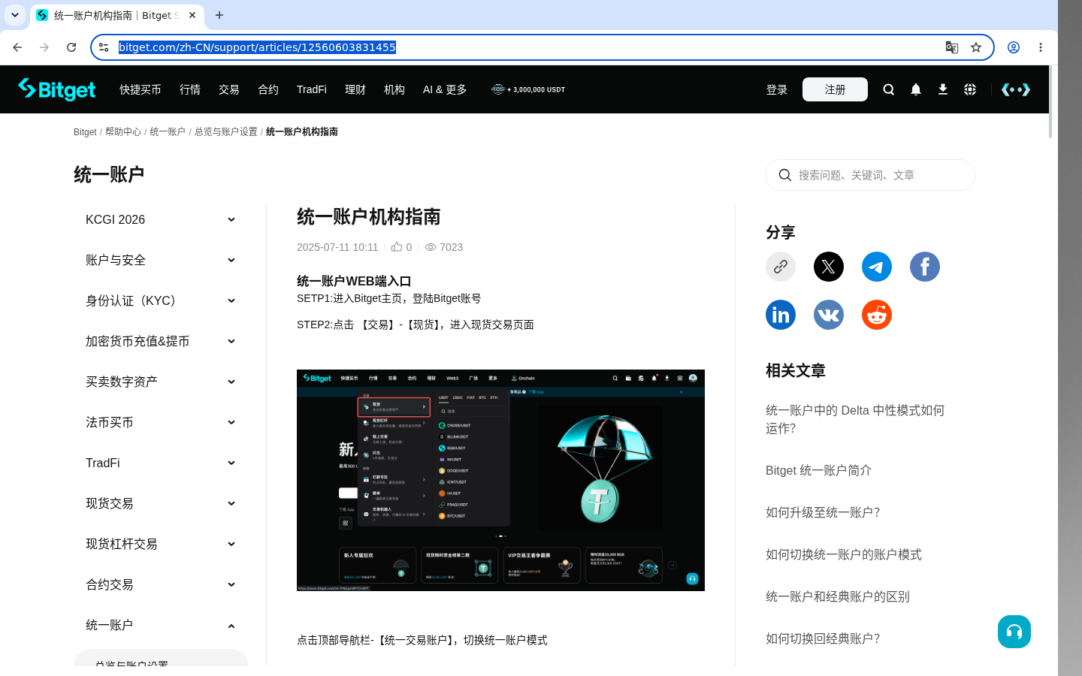This screenshot has width=1082, height=676.
Task: Expand 现货交易 section
Action: point(161,503)
